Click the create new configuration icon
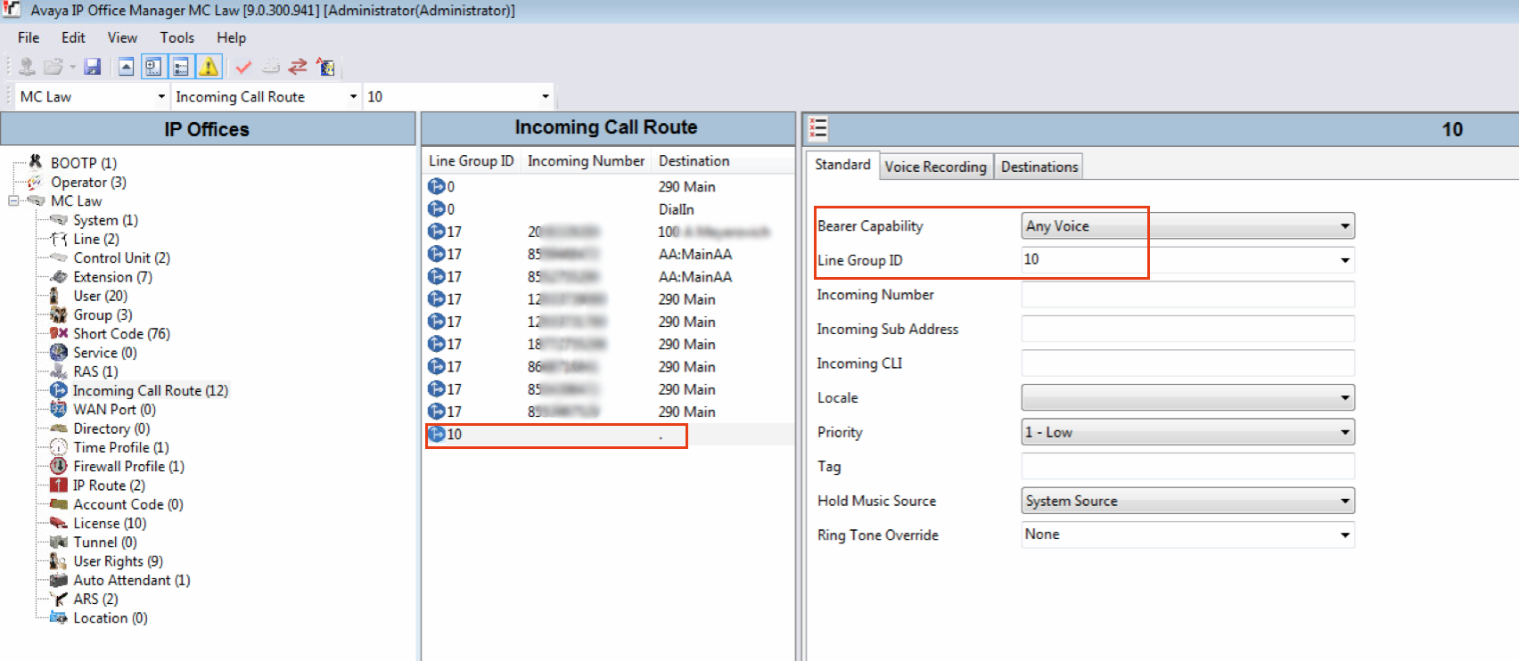The image size is (1519, 661). [271, 67]
